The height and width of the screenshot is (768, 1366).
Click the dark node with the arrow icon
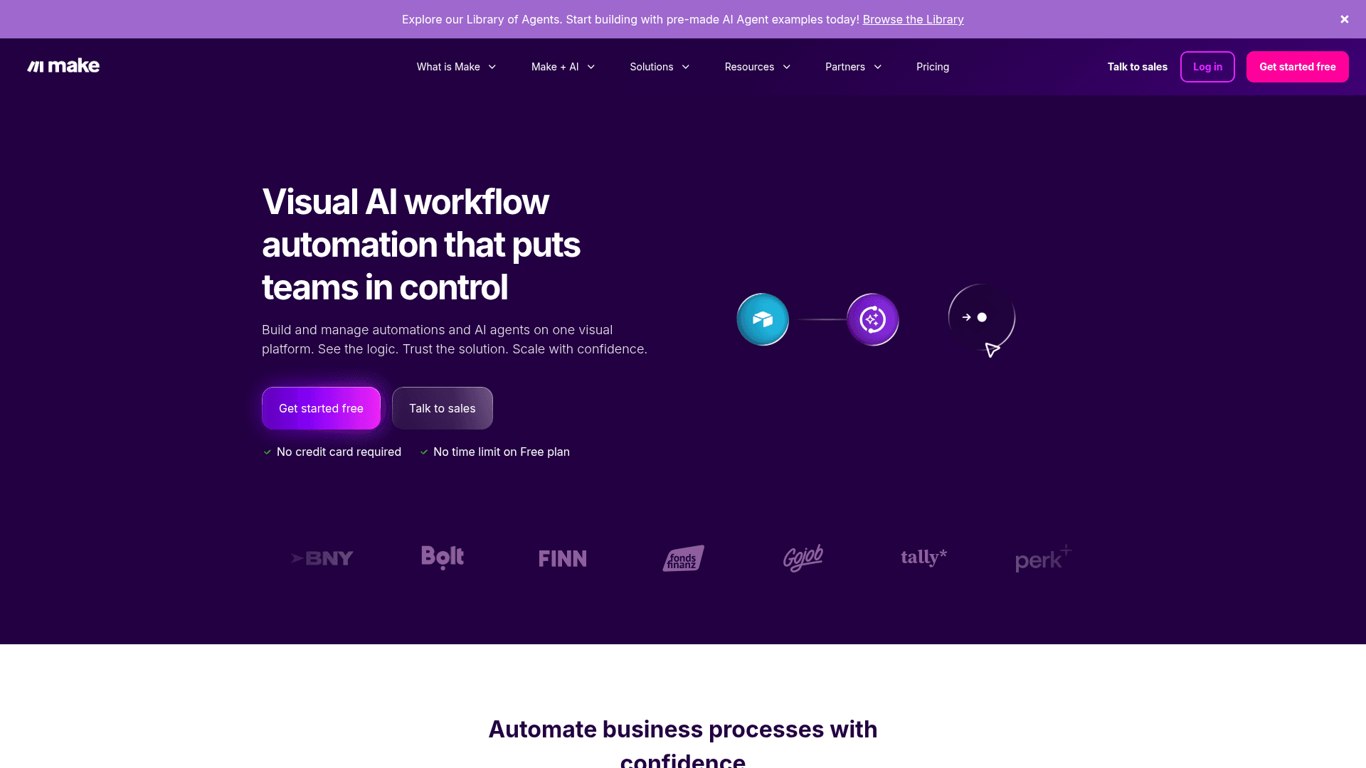[x=981, y=317]
